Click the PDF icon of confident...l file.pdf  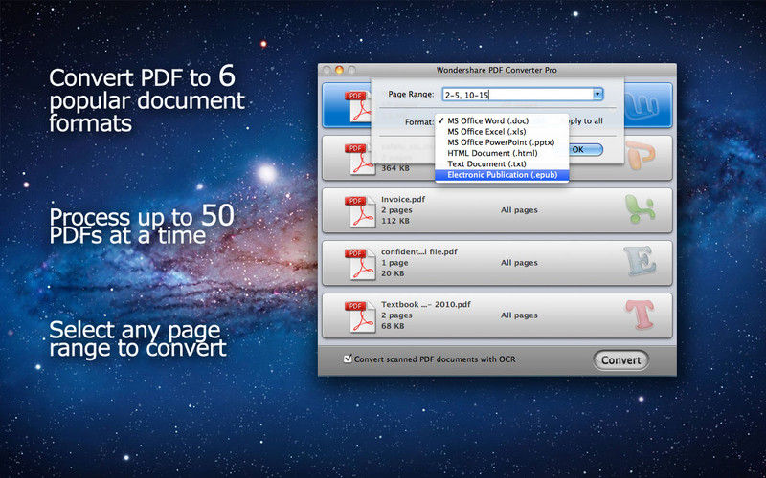point(360,264)
